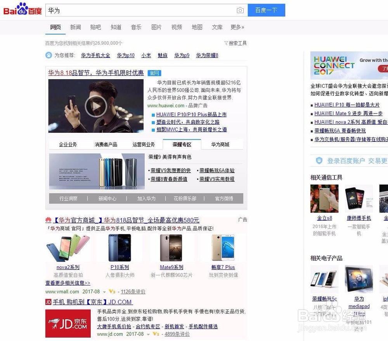Click the Baidu logo
388x341 pixels.
pyautogui.click(x=23, y=9)
